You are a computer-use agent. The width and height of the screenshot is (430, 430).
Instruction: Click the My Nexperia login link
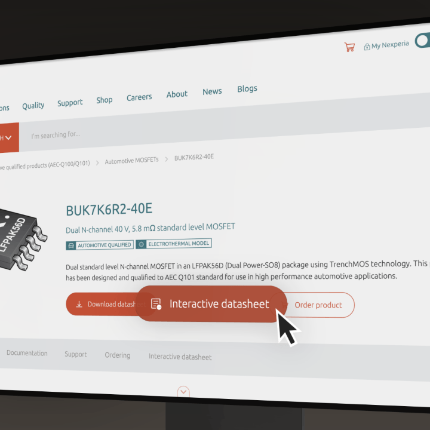(x=386, y=45)
